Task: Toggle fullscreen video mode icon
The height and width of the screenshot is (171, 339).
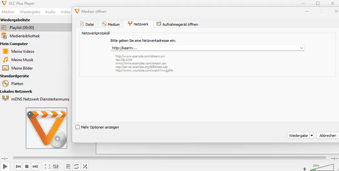Action: pos(47,166)
